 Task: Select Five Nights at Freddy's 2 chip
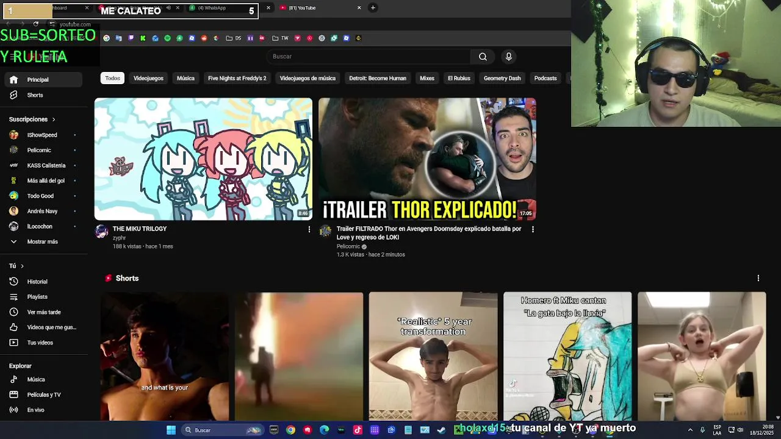[x=237, y=78]
